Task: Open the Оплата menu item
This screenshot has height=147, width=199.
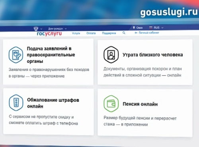Action: point(91,33)
